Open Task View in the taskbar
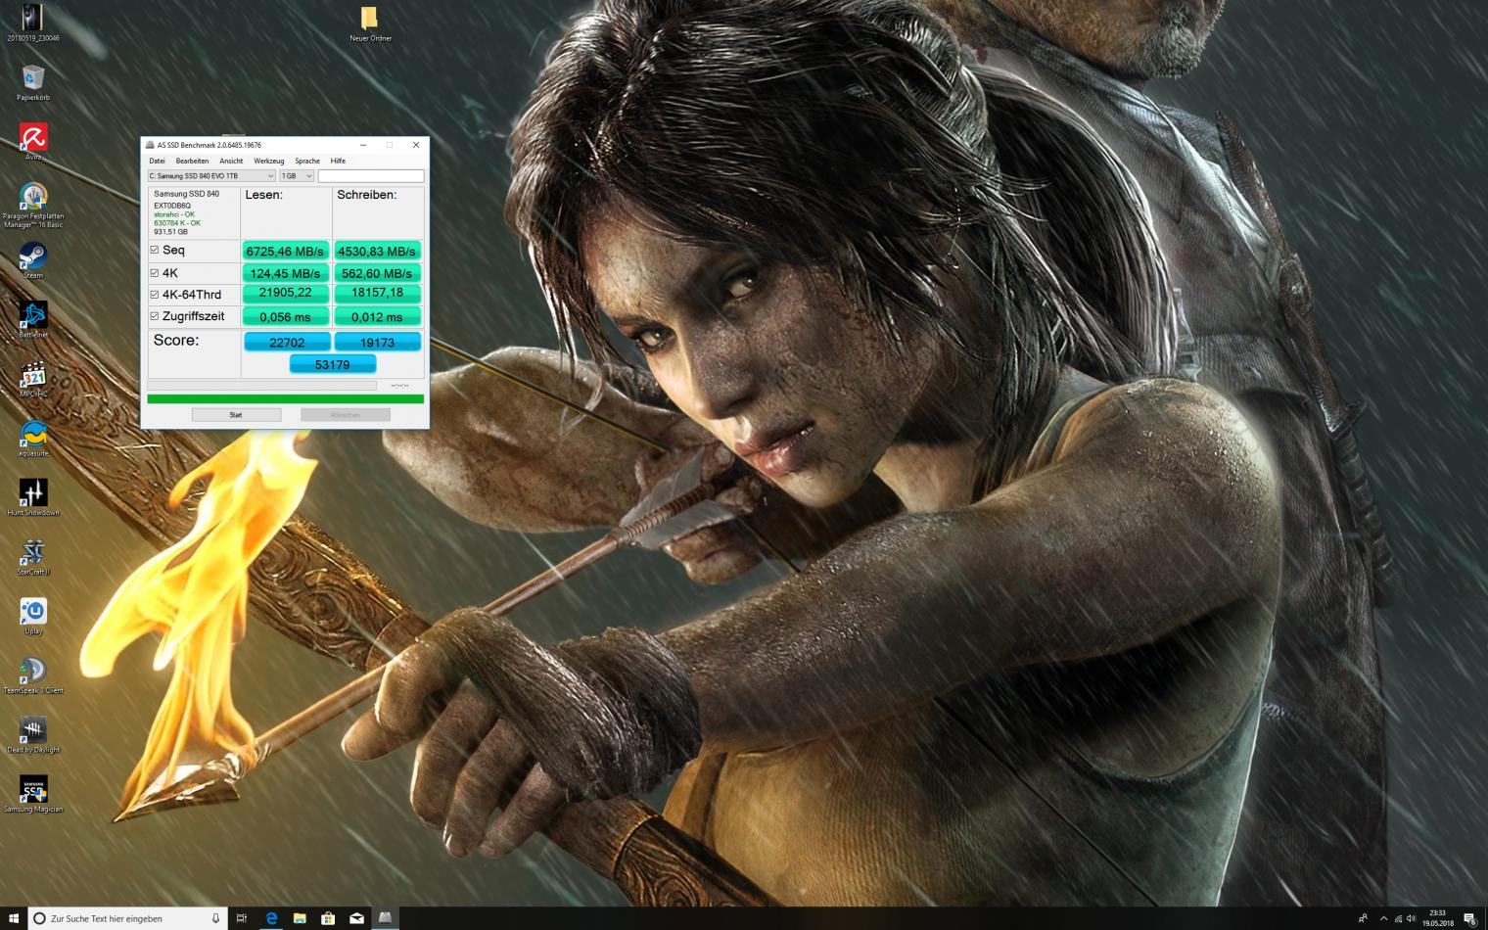 (241, 918)
